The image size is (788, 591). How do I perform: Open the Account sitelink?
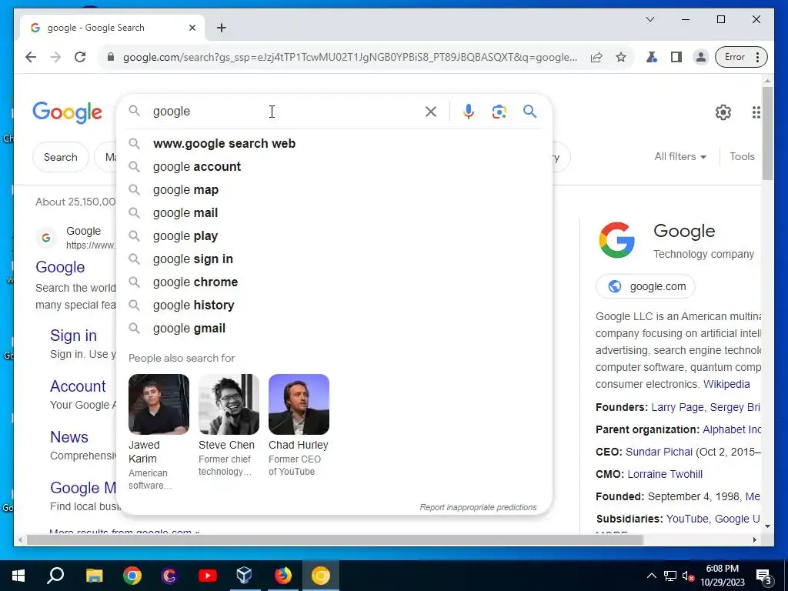click(x=78, y=386)
